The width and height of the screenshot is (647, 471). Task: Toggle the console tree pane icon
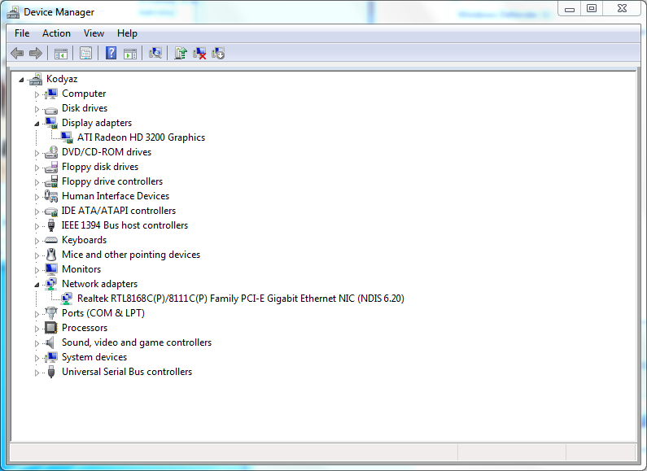coord(61,53)
